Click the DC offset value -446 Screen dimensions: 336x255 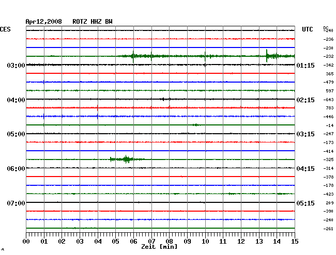(328, 117)
